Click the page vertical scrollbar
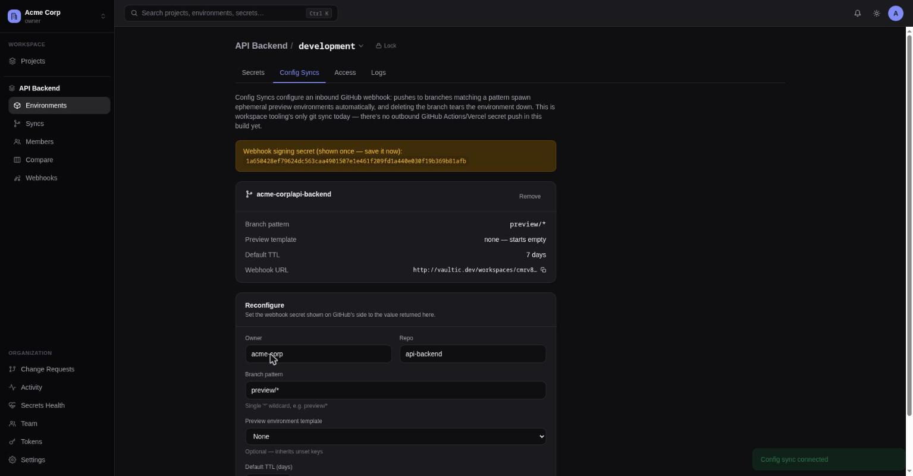913x476 pixels. [x=909, y=226]
